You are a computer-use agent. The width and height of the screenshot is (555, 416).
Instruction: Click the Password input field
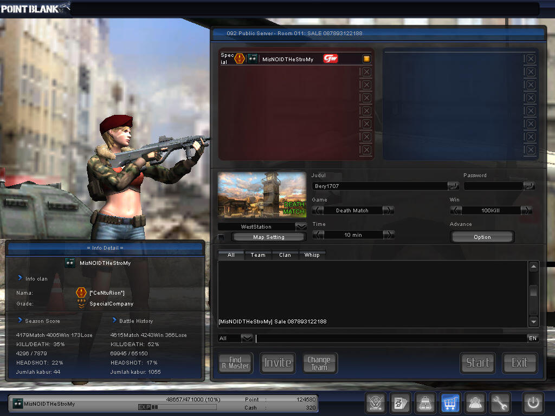(x=493, y=186)
